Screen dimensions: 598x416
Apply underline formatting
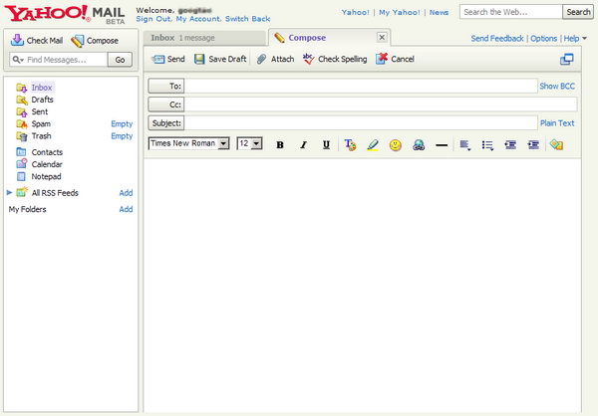[326, 145]
